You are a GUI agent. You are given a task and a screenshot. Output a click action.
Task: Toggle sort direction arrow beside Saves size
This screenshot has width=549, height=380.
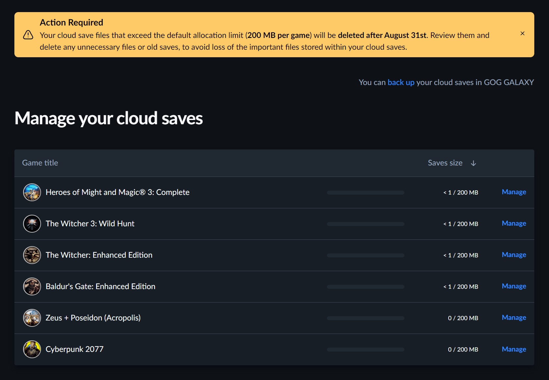473,163
